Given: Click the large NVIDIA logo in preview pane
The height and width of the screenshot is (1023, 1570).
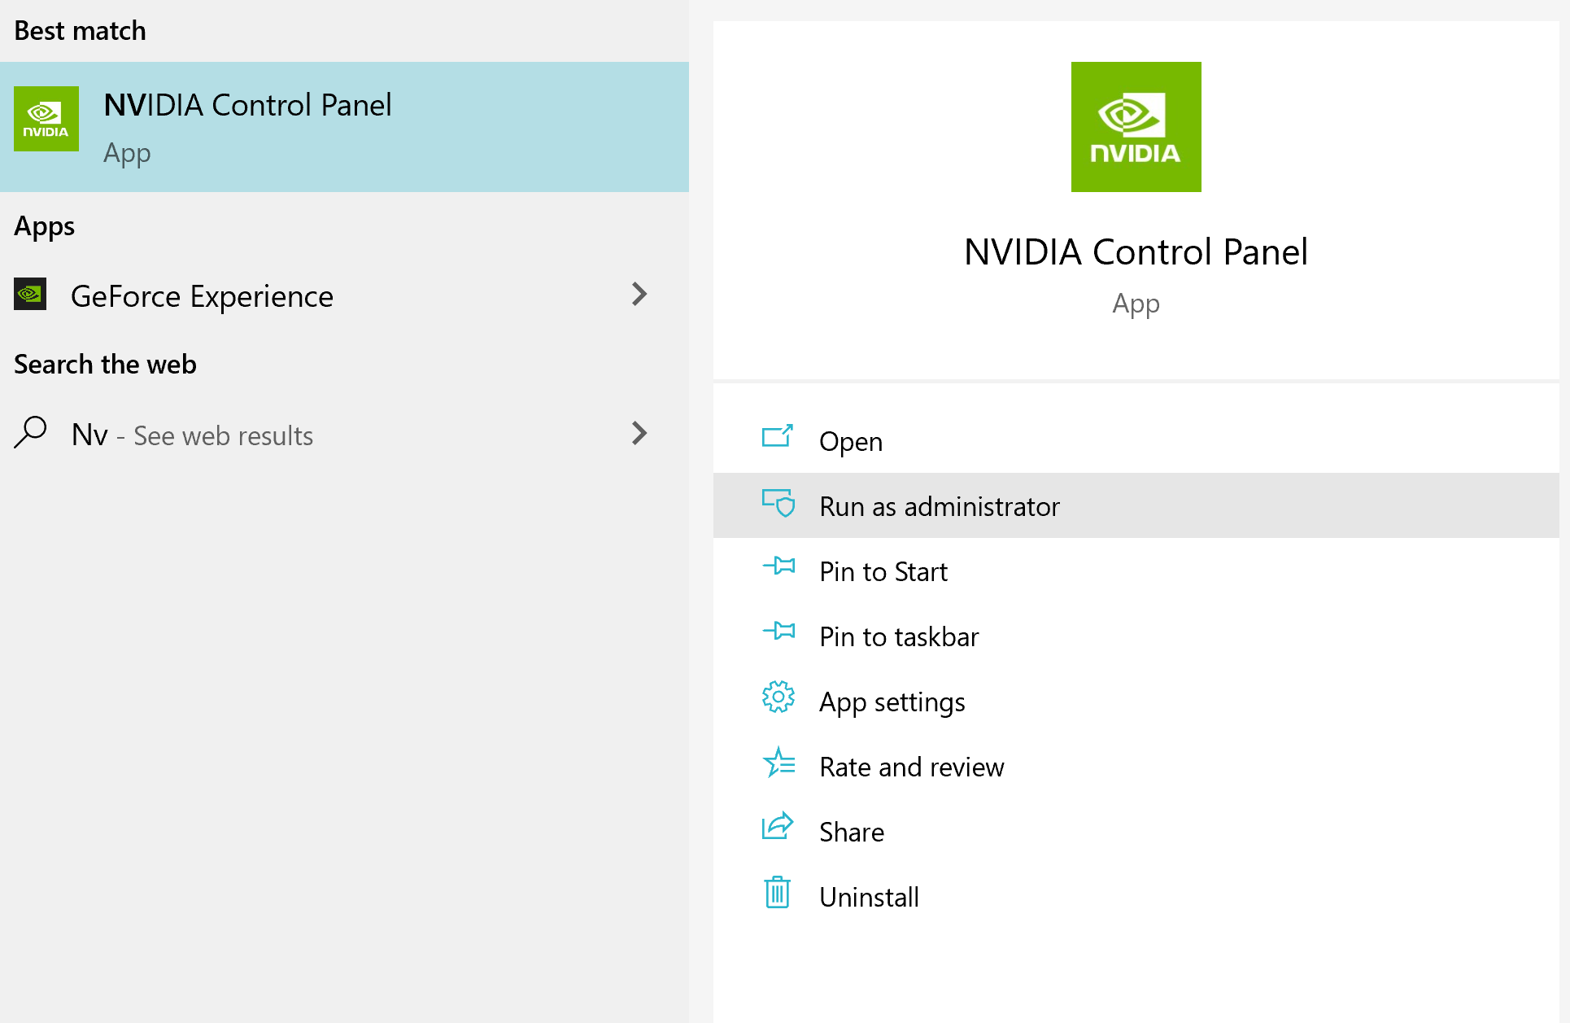Looking at the screenshot, I should coord(1136,127).
